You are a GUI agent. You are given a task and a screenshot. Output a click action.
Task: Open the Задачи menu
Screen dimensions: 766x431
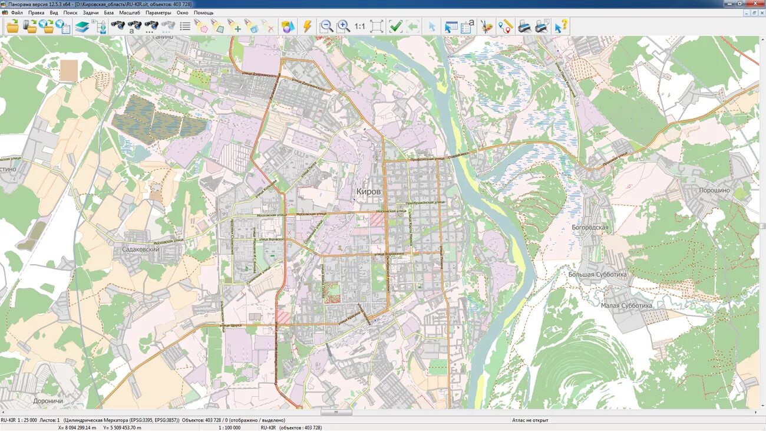pos(91,12)
